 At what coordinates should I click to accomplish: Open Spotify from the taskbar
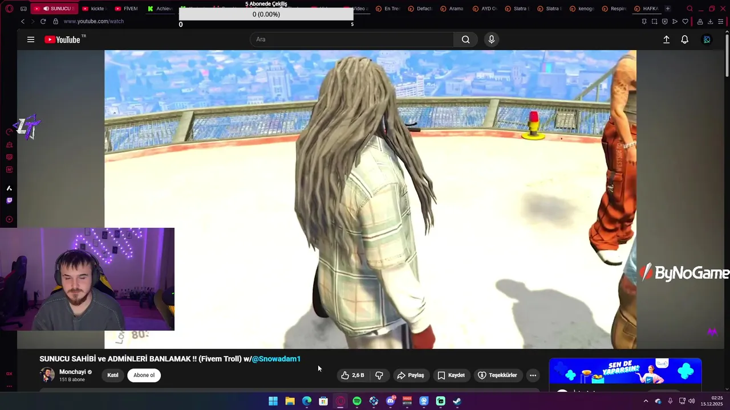357,401
